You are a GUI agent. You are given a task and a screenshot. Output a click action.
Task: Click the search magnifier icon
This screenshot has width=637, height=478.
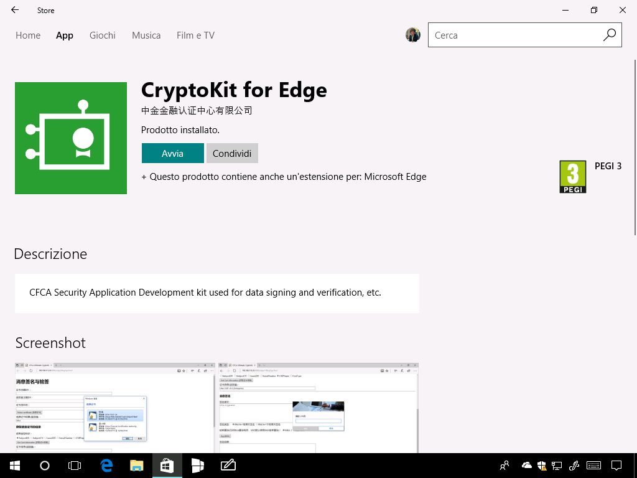pos(610,35)
